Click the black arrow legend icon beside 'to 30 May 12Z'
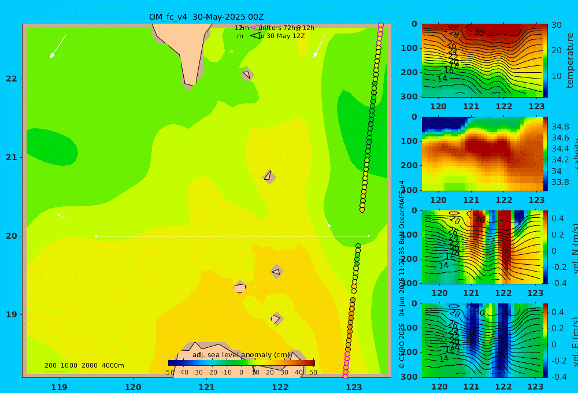 coord(255,36)
